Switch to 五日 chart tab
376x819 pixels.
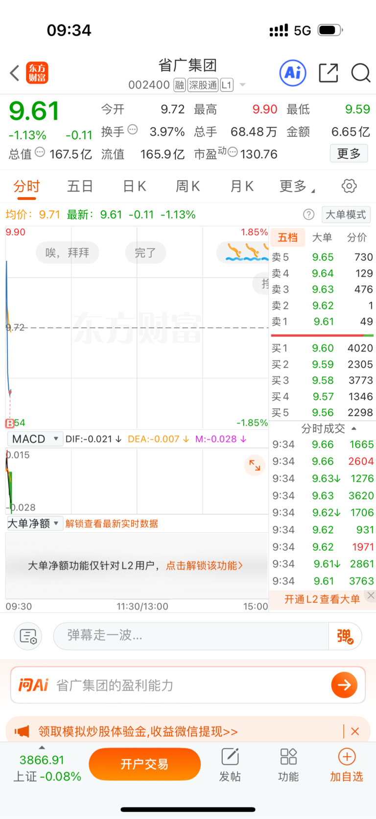[80, 186]
